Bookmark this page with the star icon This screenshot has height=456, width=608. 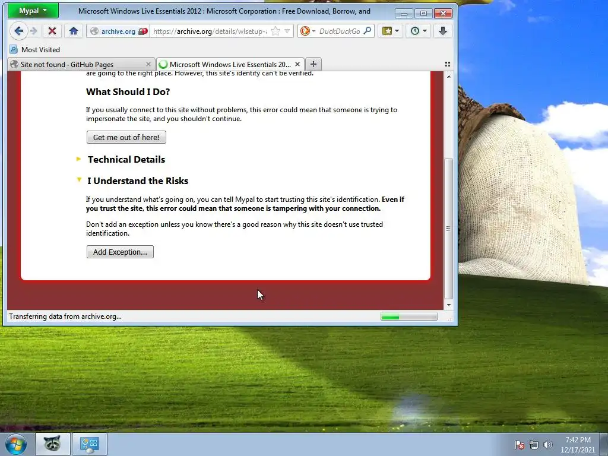tap(275, 31)
